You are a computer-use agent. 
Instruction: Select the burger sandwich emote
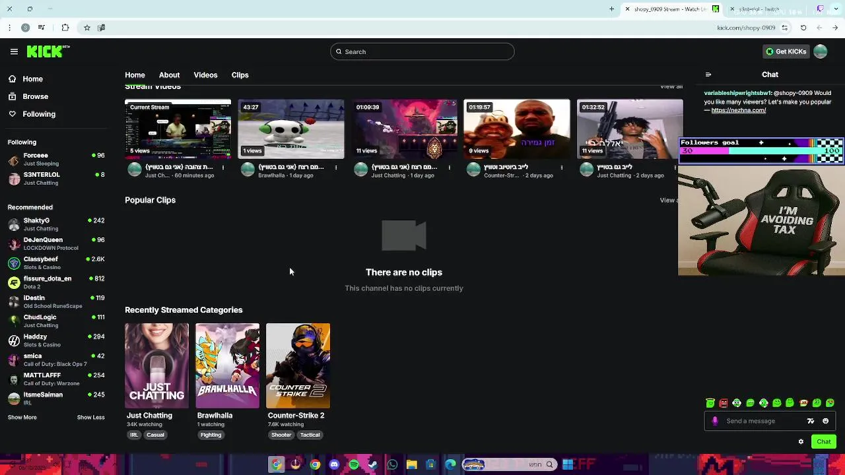(803, 403)
